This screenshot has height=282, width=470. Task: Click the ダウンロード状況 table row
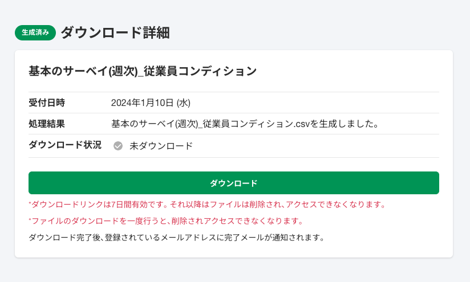pyautogui.click(x=234, y=146)
